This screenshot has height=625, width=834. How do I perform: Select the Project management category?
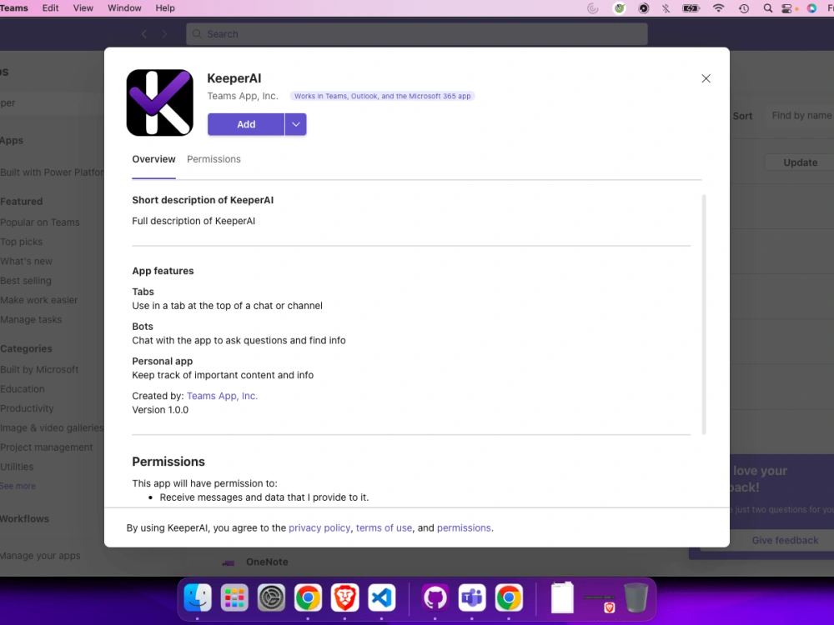[46, 447]
